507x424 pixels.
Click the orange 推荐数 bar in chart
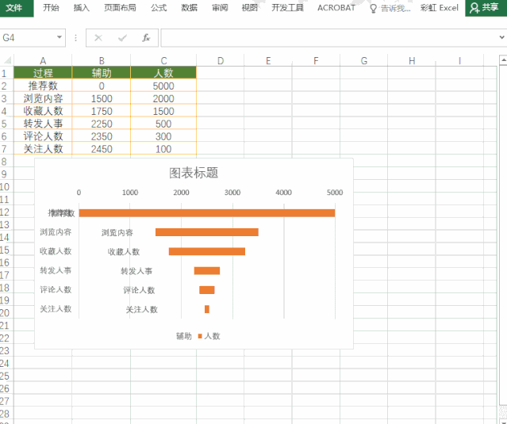[x=207, y=213]
